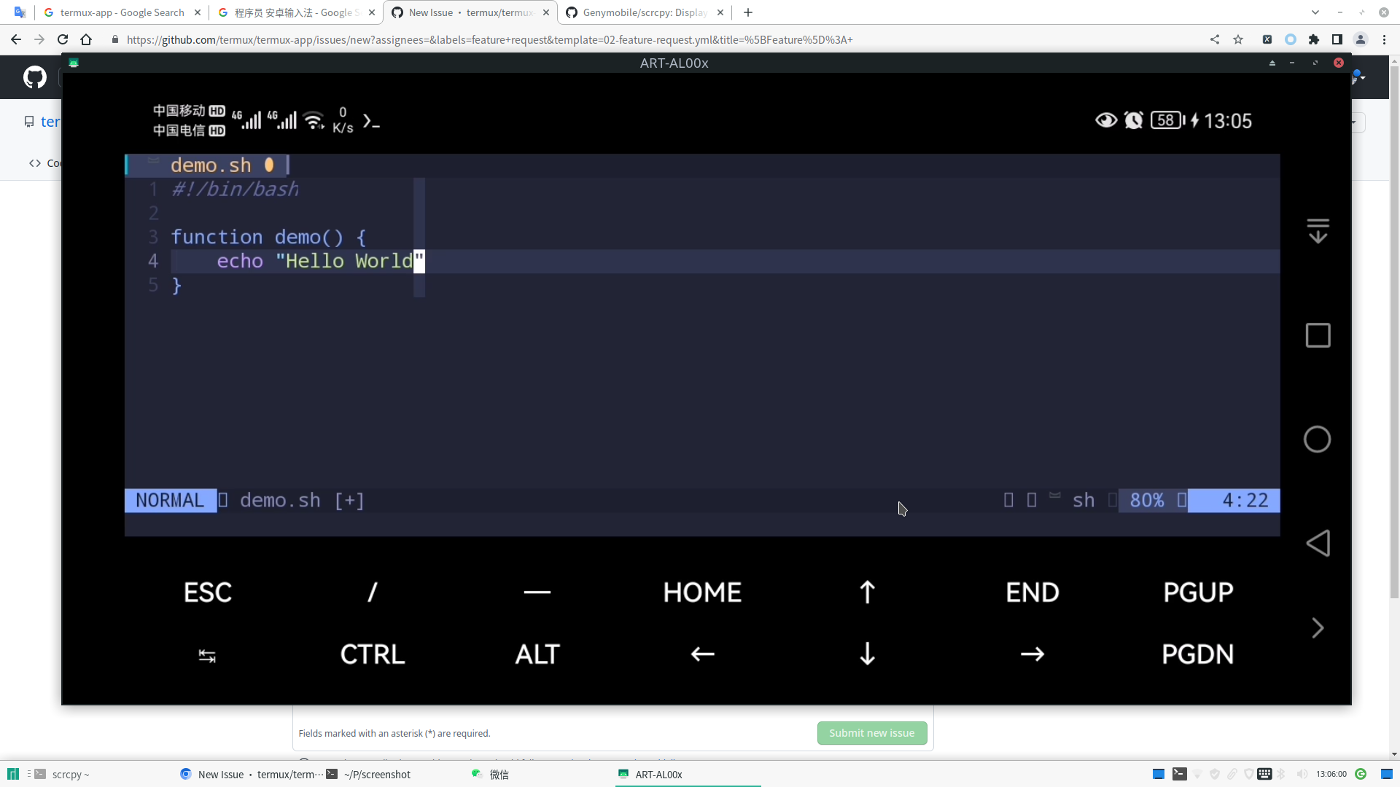Tap the left arrow extra key

pos(702,654)
